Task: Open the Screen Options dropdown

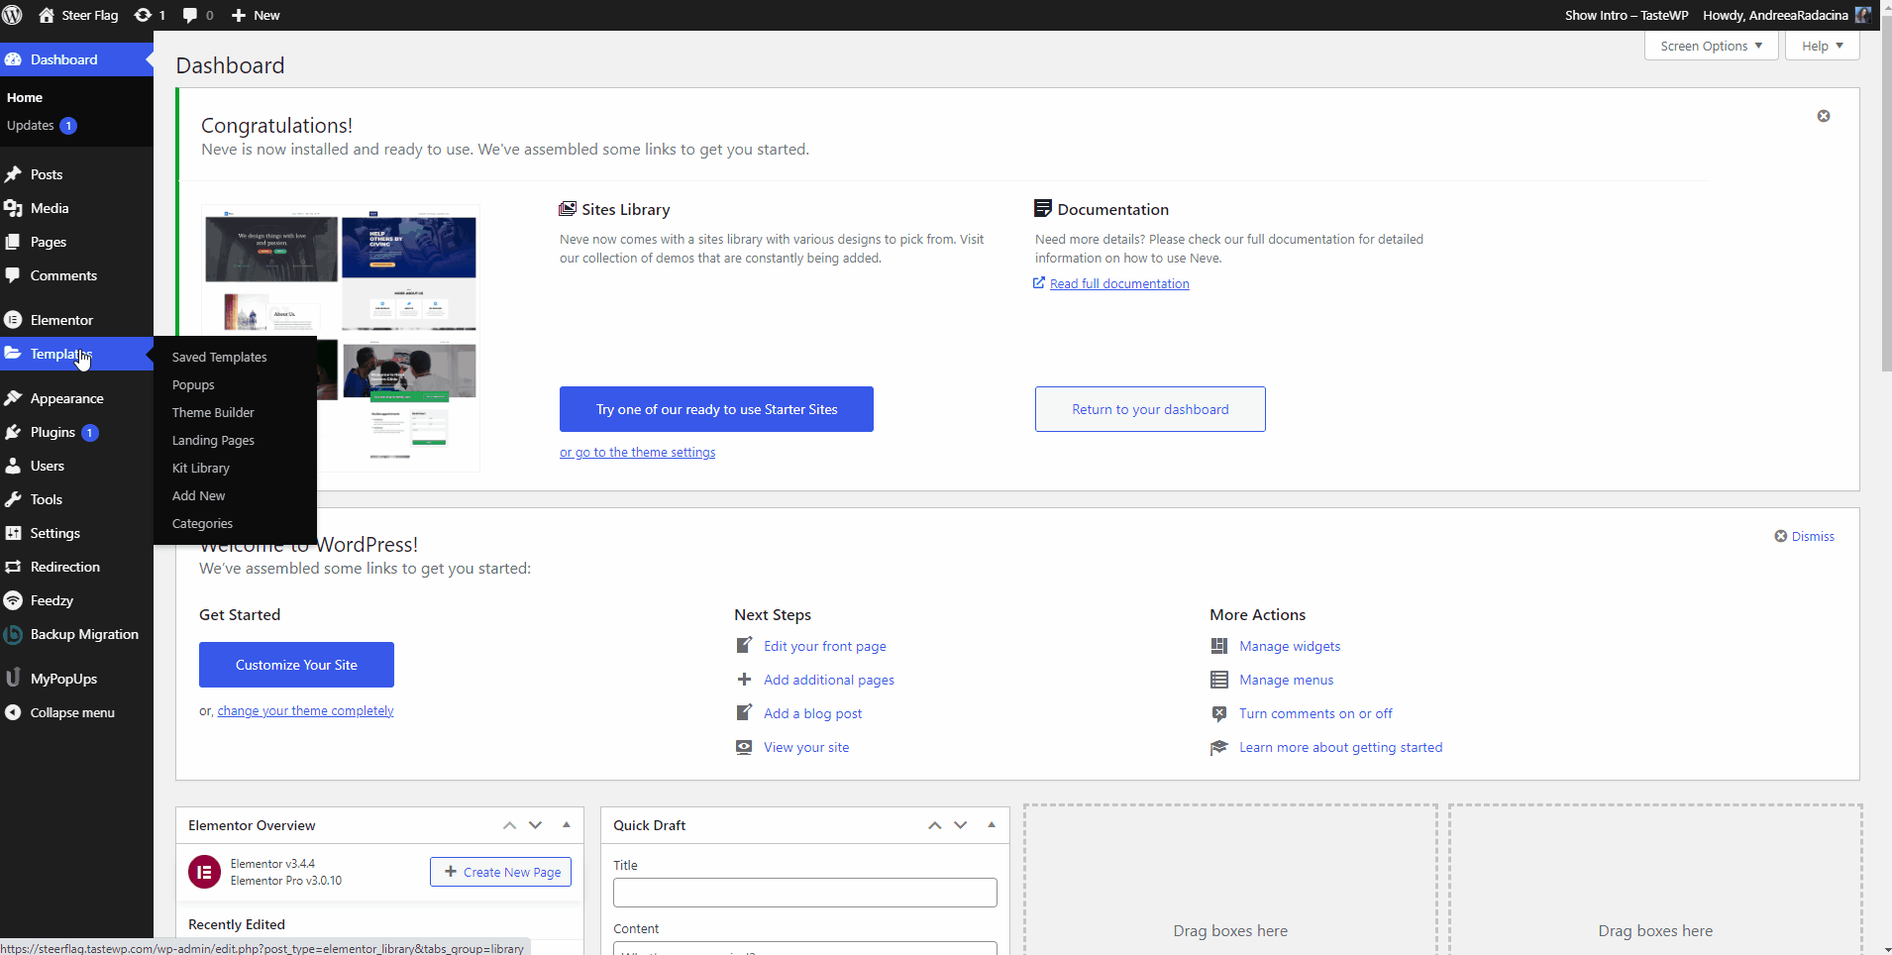Action: [x=1710, y=46]
